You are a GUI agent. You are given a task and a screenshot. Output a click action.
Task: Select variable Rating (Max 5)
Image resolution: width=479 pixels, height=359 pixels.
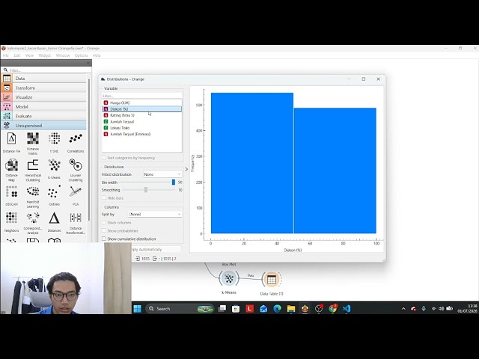pyautogui.click(x=142, y=115)
